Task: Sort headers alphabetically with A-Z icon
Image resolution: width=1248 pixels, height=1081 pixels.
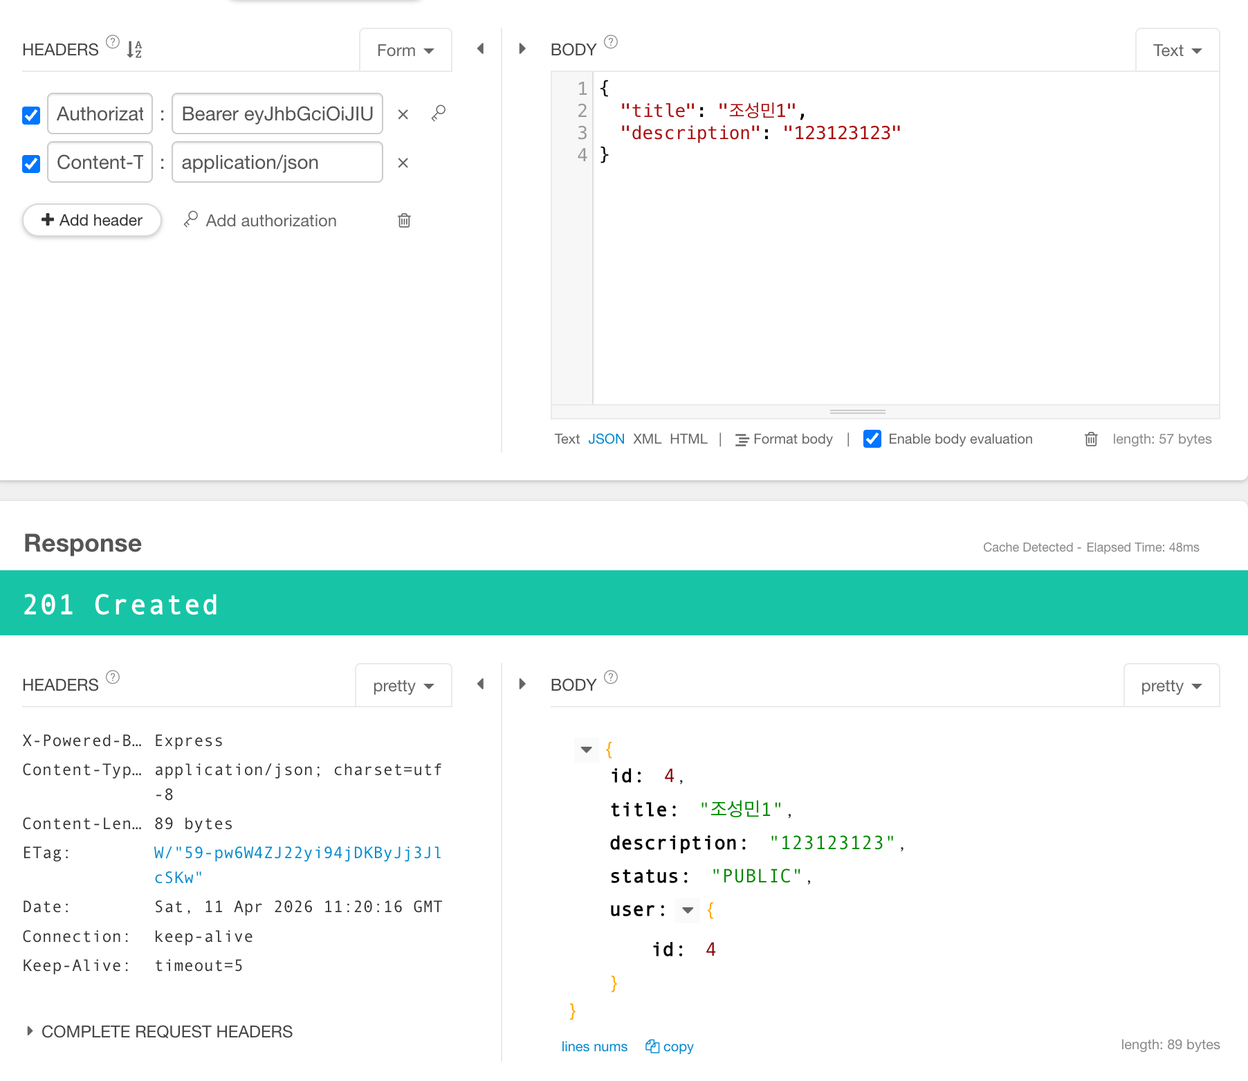Action: [x=134, y=49]
